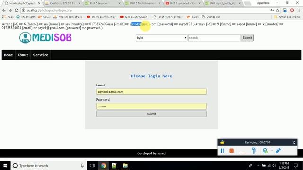Click the microphone icon in taskbar search
Viewport: 303px width, 170px height.
[x=82, y=166]
